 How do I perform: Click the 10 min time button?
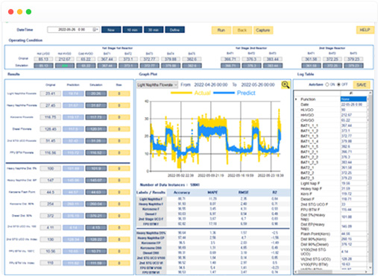pos(132,30)
